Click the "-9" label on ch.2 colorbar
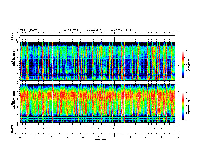Image resolution: width=200 pixels, height=154 pixels. point(186,113)
